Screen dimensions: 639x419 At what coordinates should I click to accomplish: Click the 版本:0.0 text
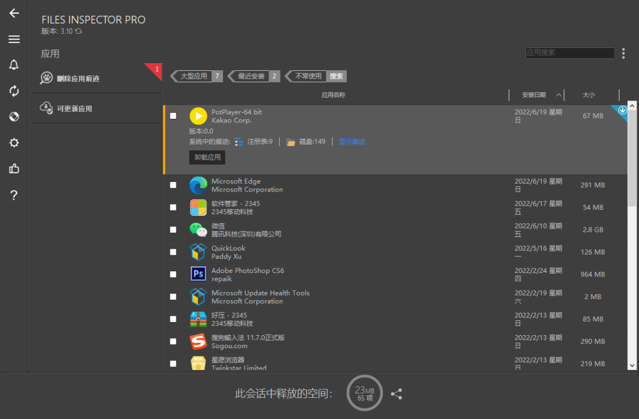click(201, 131)
